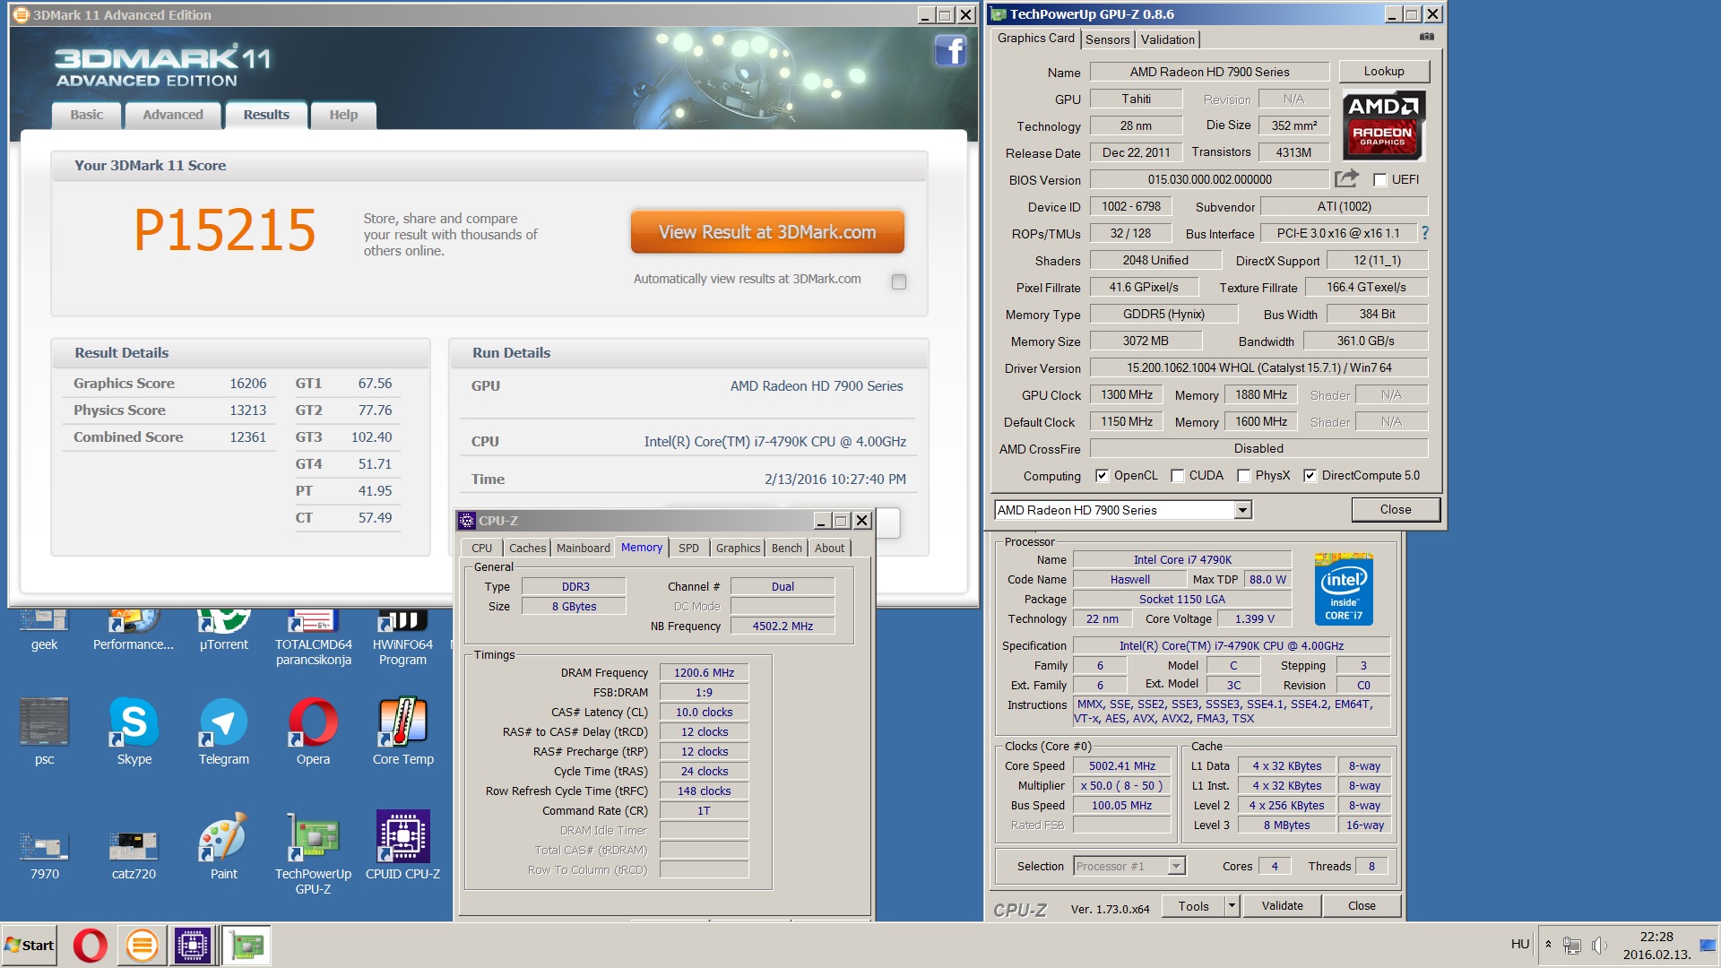
Task: Click GPU-Z taskbar button
Action: point(246,945)
